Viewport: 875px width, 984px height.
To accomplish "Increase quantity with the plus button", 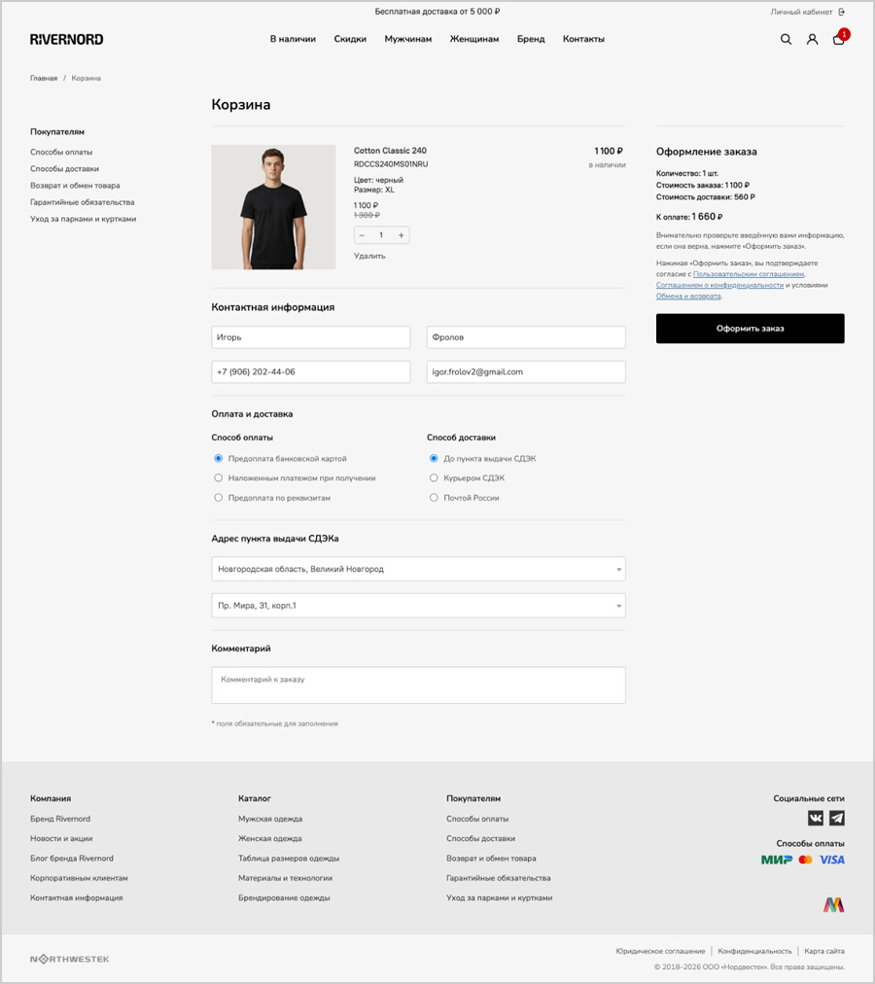I will point(402,235).
